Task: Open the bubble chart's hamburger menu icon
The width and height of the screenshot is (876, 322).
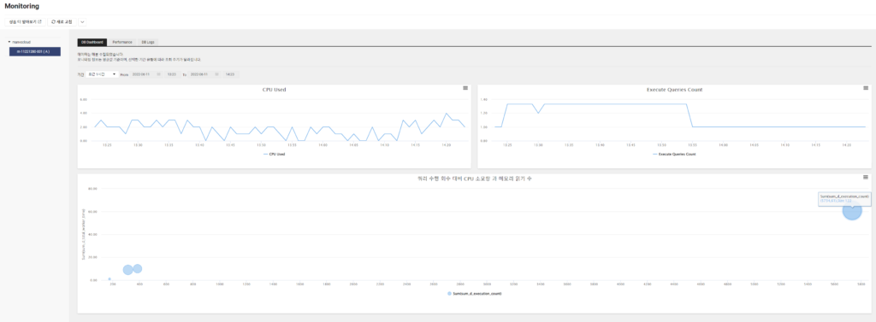Action: point(866,177)
